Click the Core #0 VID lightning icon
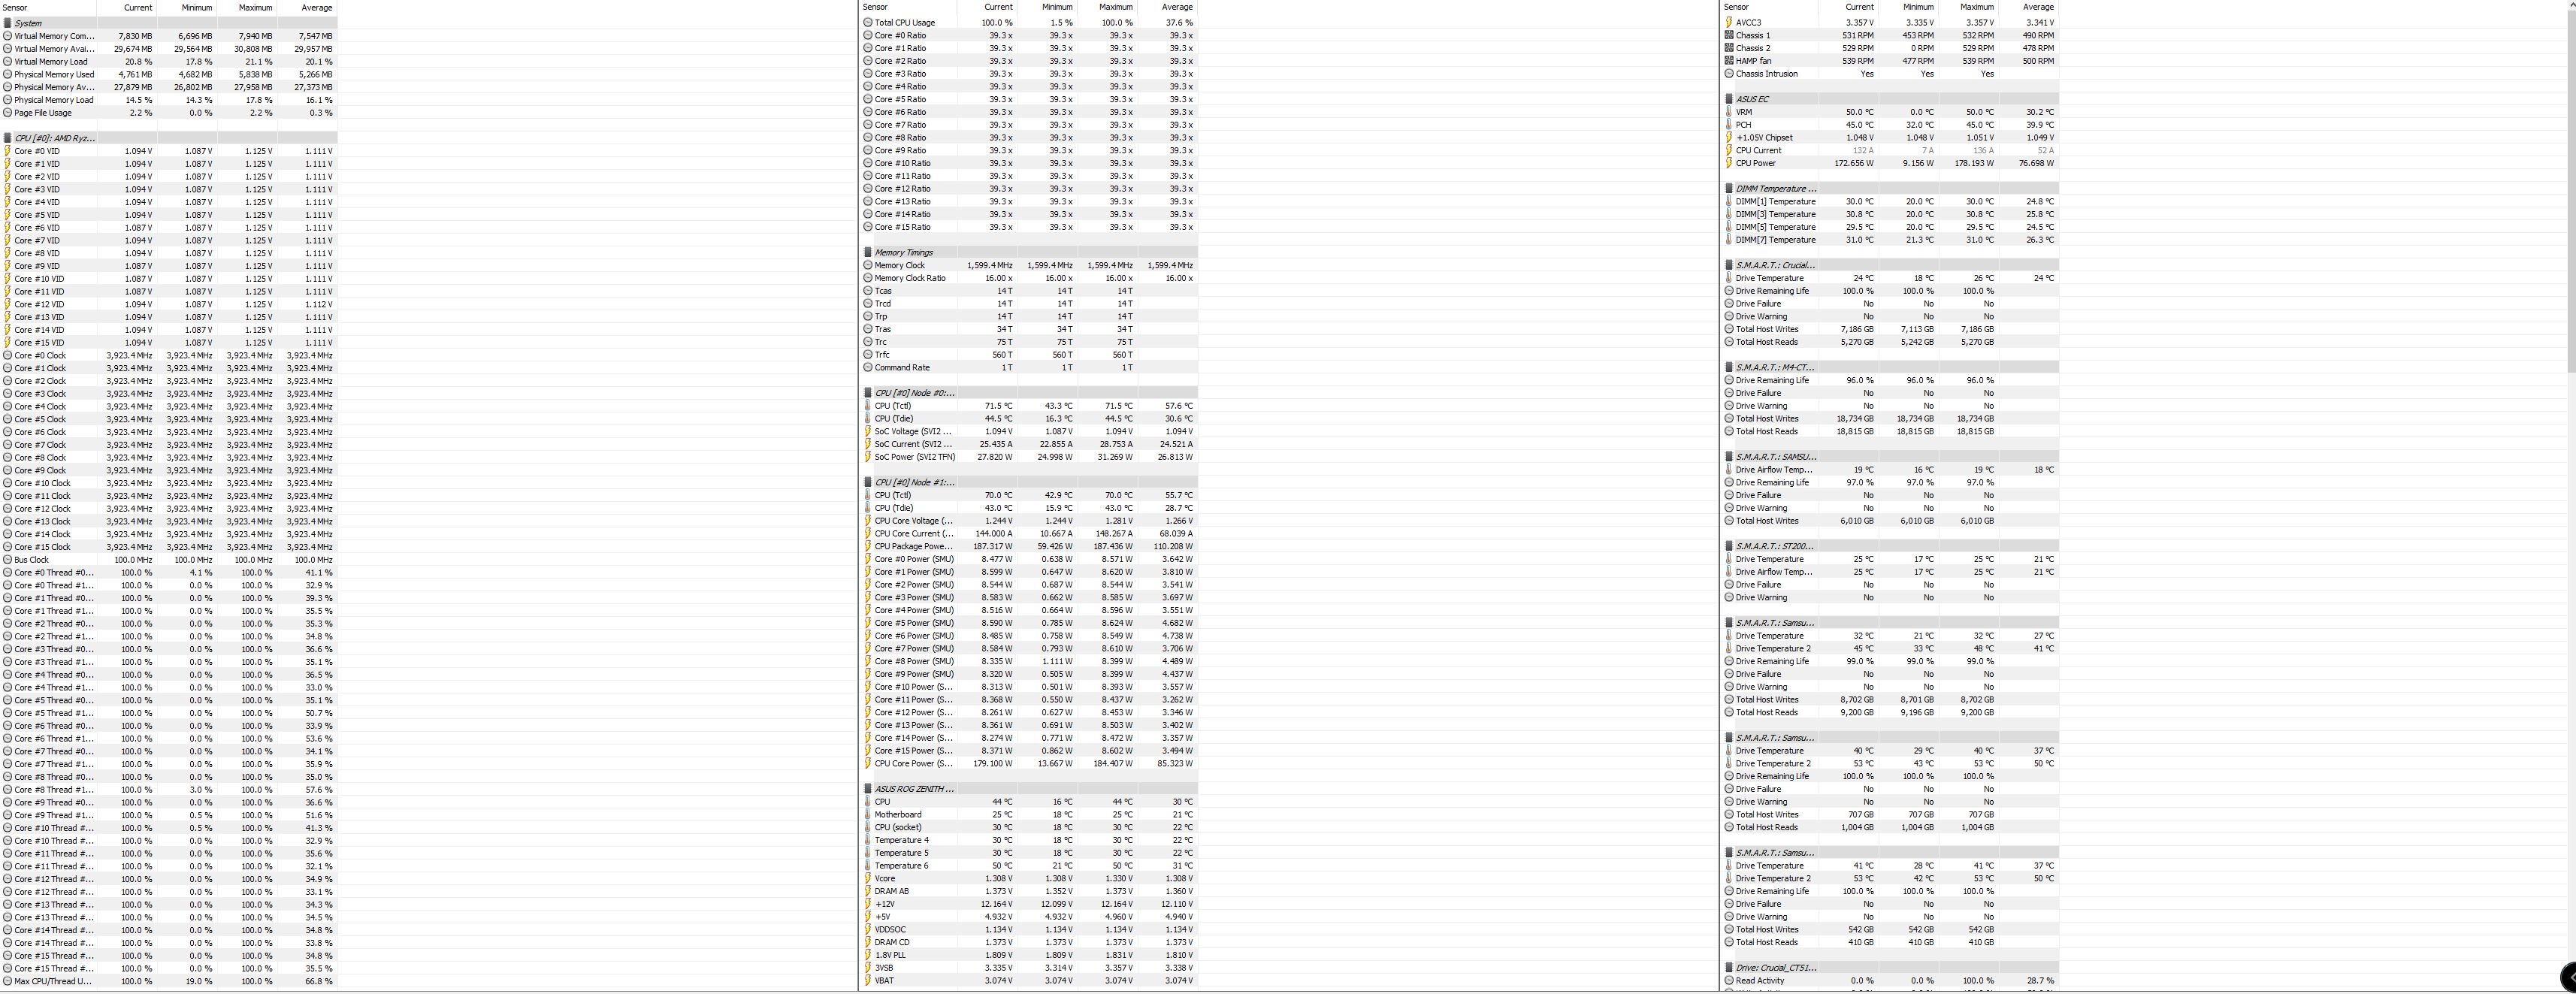Viewport: 2576px width, 994px height. click(x=8, y=151)
